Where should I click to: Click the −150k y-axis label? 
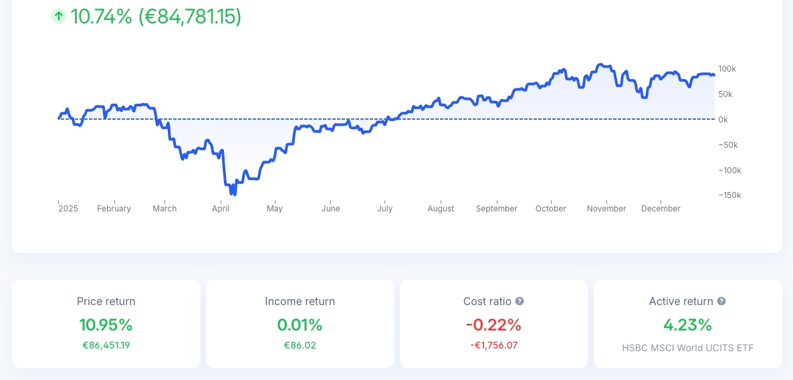click(729, 195)
